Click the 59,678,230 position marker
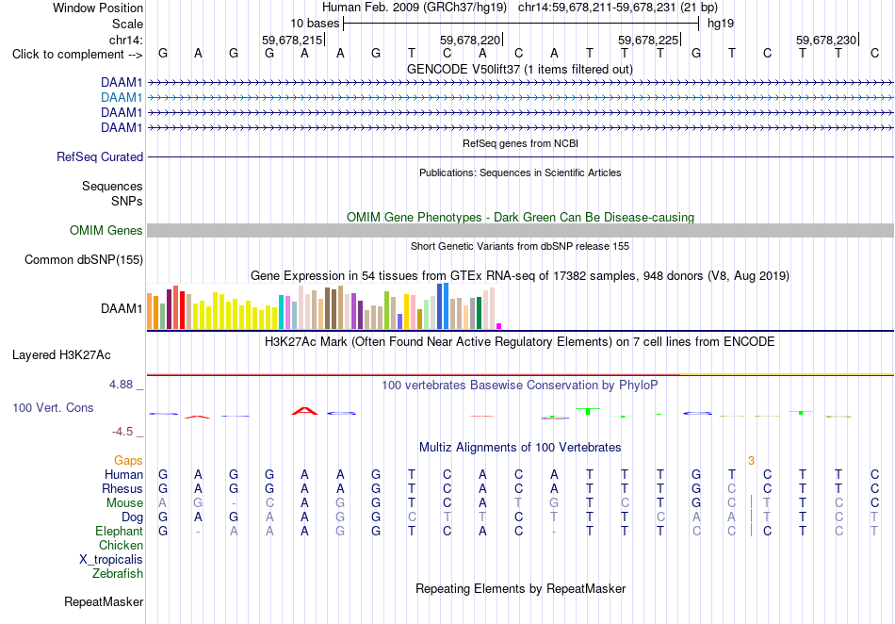 [x=826, y=40]
